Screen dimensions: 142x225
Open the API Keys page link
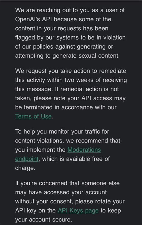tap(78, 211)
